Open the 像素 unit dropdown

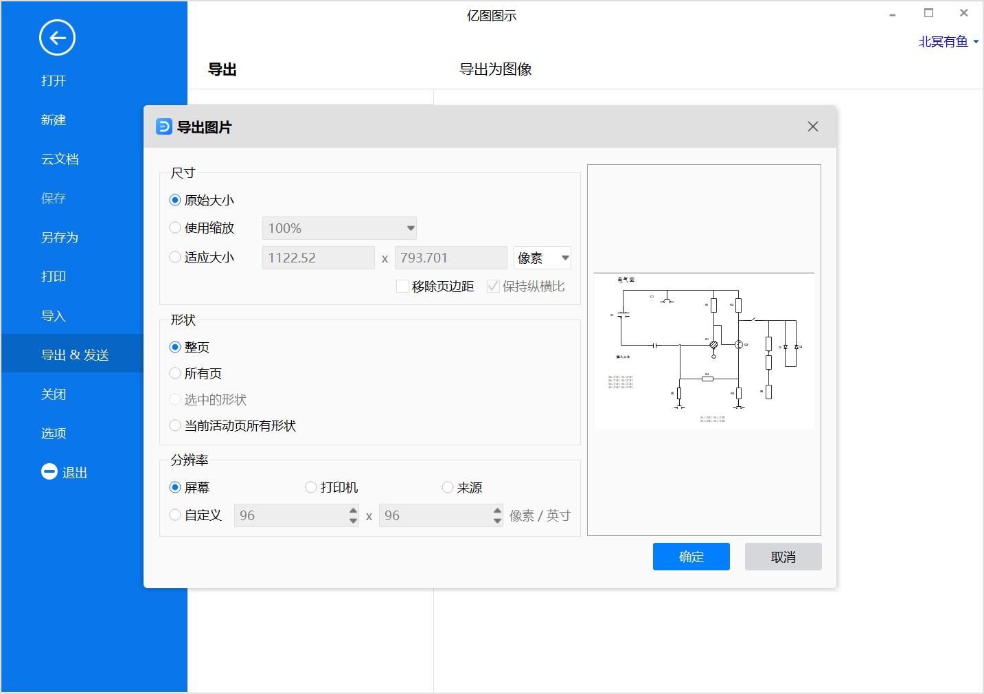click(542, 258)
